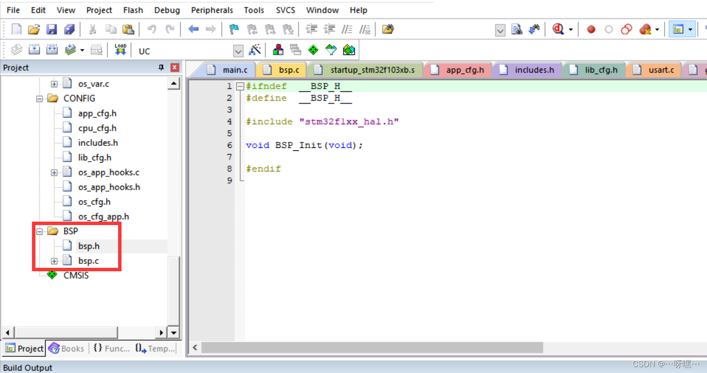Kill all breakpoints icon
This screenshot has height=373, width=707.
(645, 29)
